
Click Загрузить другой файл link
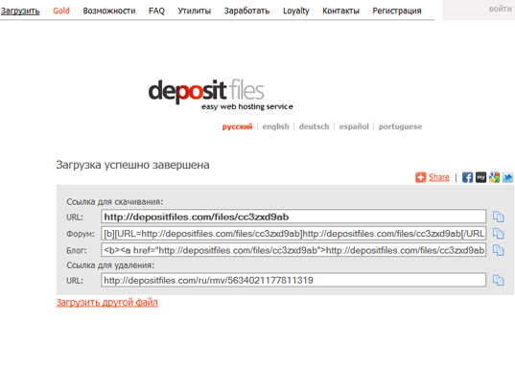coord(107,303)
